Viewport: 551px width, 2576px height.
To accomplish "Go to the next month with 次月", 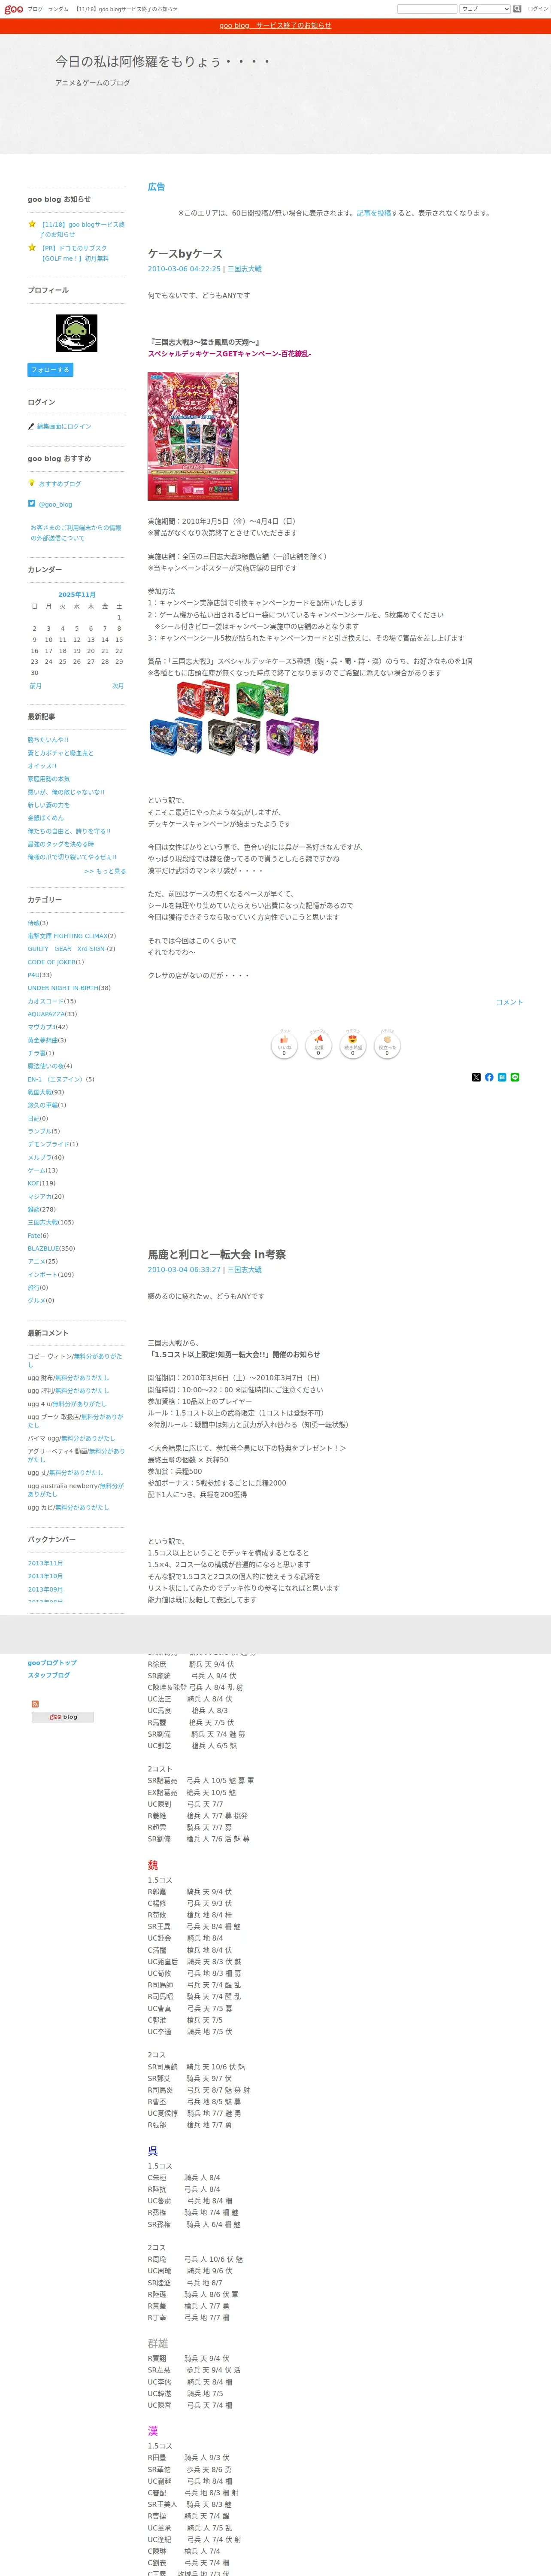I will (x=118, y=686).
